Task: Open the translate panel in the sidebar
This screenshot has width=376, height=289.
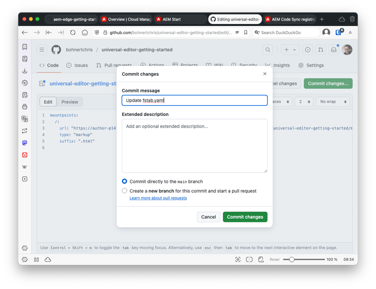Action: coord(25,119)
